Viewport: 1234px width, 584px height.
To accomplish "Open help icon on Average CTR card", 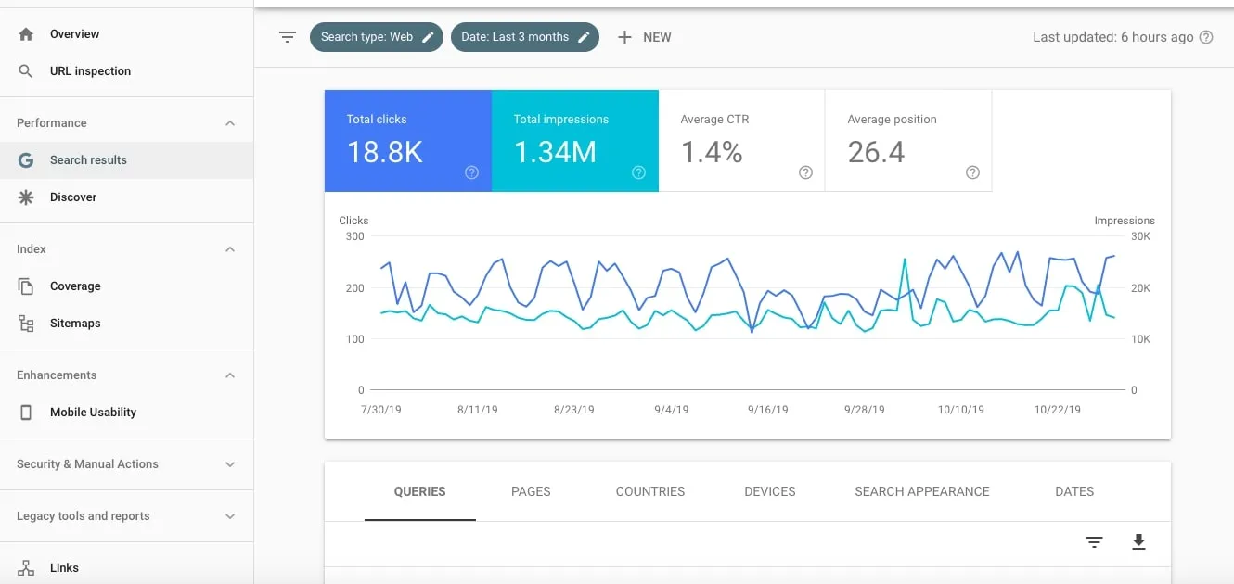I will tap(805, 172).
